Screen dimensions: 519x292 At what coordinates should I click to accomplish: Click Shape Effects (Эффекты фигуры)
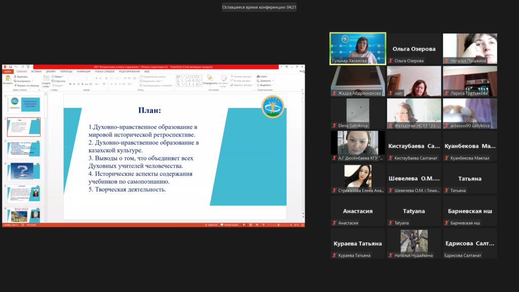[x=242, y=85]
